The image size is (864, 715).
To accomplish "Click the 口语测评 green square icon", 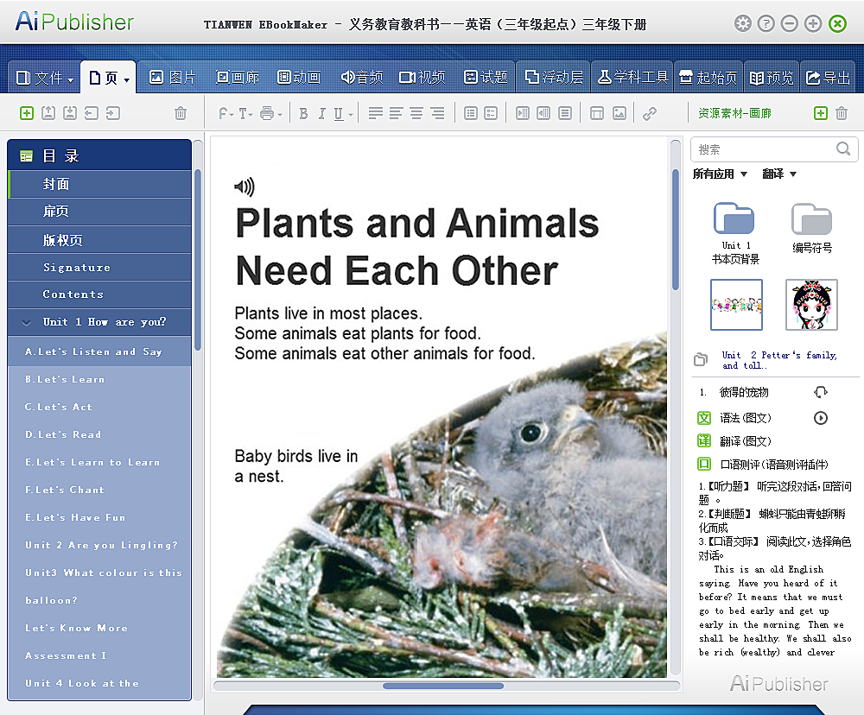I will (704, 464).
